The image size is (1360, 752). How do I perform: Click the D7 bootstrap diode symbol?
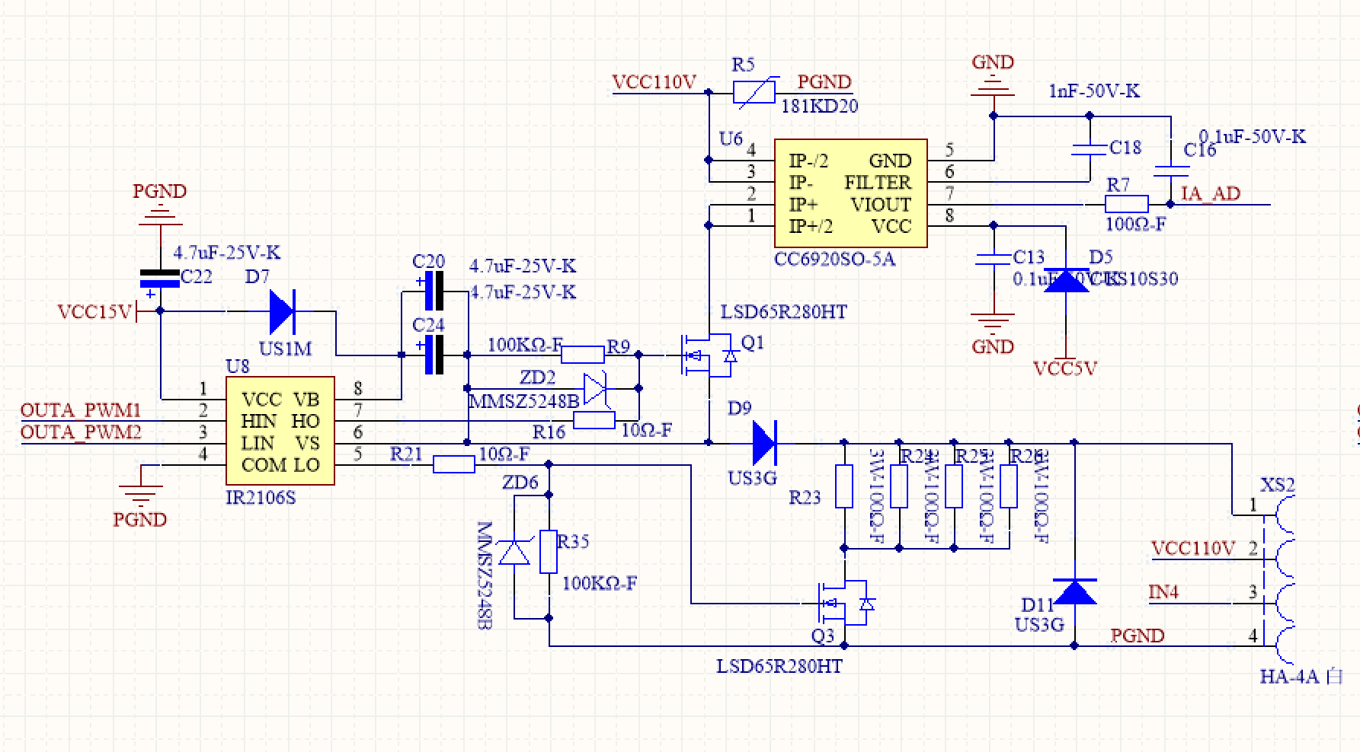point(283,311)
